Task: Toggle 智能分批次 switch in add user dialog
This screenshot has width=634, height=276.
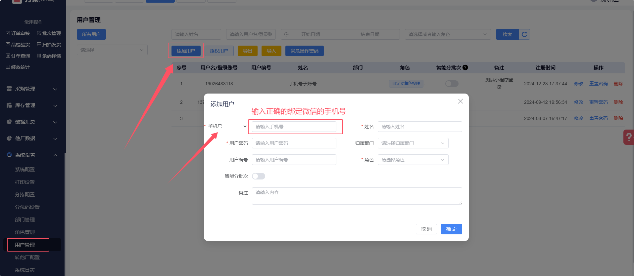Action: point(258,176)
